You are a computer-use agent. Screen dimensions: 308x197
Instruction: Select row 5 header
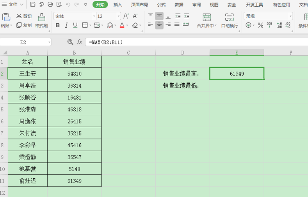4,109
